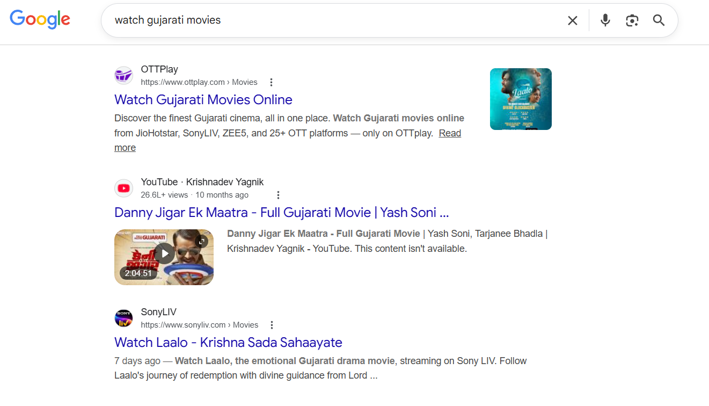Image resolution: width=709 pixels, height=406 pixels.
Task: Click the Google logo to return home
Action: pyautogui.click(x=40, y=19)
